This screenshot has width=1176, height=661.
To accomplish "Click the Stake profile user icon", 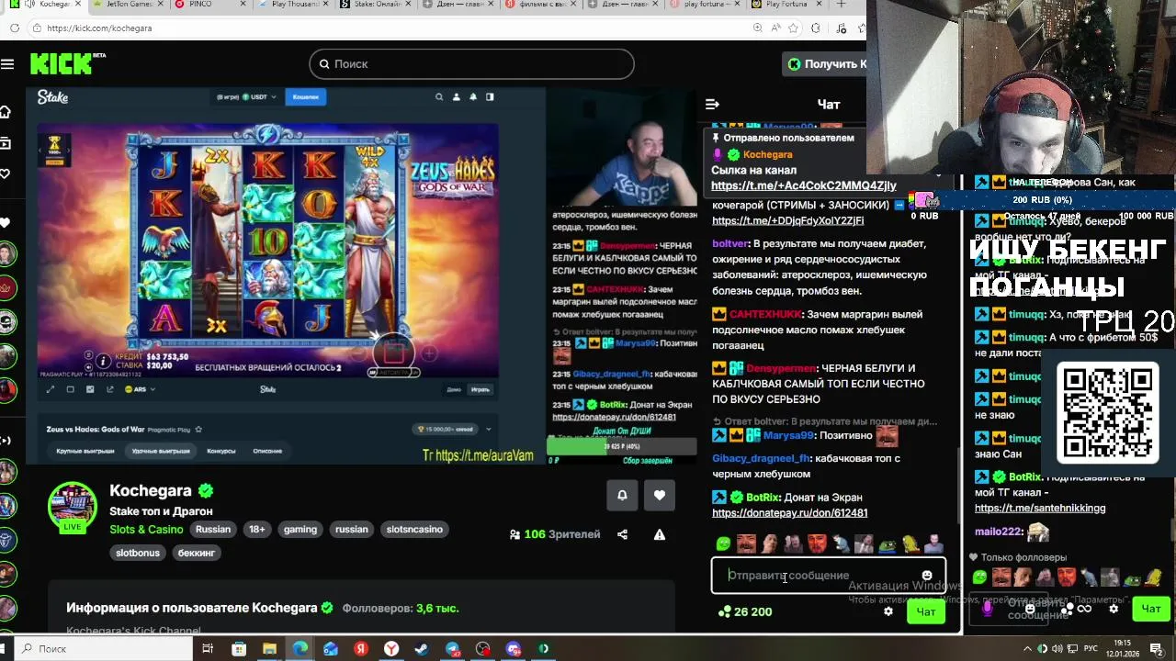I will [x=456, y=96].
